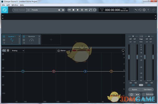Click the Master Assistant button
Image resolution: width=158 pixels, height=104 pixels.
coord(19,10)
